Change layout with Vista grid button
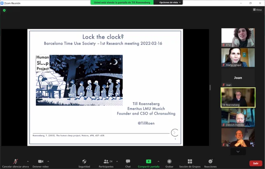265x169 pixels. point(257,10)
